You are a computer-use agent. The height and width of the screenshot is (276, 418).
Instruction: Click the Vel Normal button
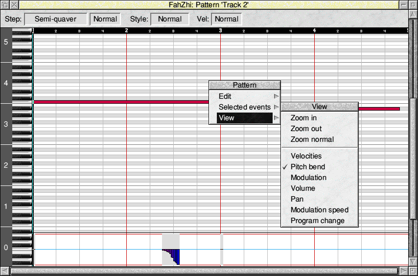[227, 20]
